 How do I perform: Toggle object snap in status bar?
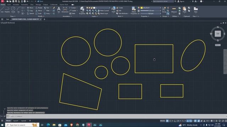[191, 121]
